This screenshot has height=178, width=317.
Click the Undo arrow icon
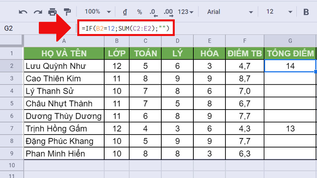coord(23,12)
